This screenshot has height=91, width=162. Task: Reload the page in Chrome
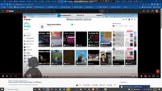point(7,5)
